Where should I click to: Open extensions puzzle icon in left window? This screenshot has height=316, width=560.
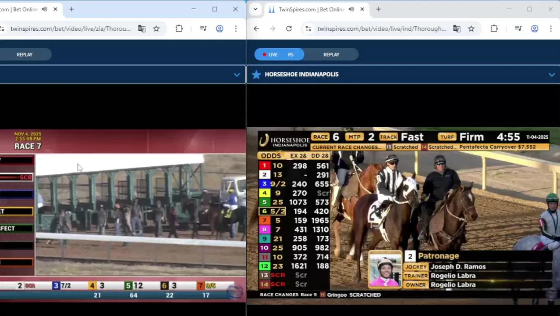coord(179,29)
